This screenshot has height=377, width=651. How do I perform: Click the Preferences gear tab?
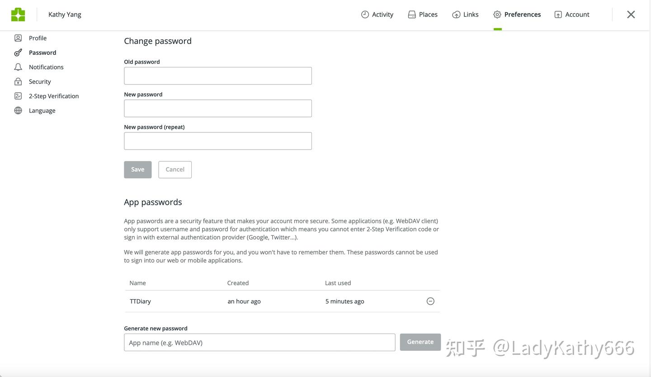[x=517, y=14]
